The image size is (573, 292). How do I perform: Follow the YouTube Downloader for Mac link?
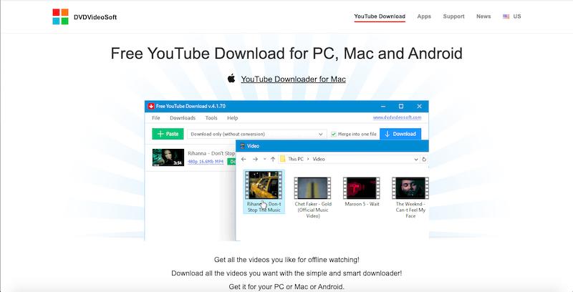(293, 79)
